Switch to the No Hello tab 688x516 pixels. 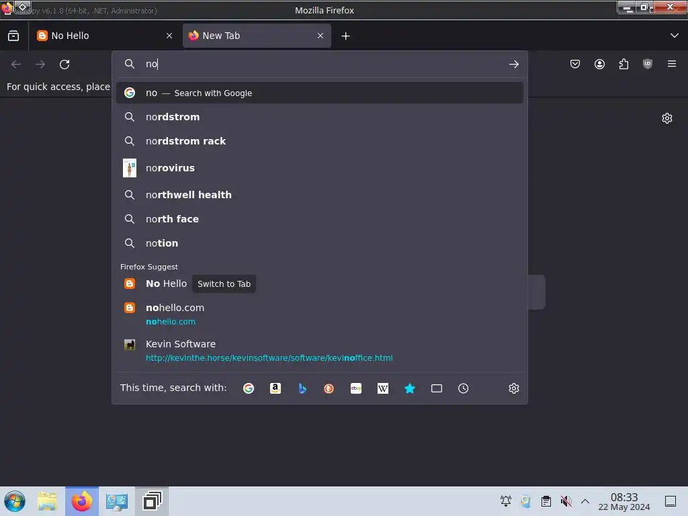click(104, 36)
